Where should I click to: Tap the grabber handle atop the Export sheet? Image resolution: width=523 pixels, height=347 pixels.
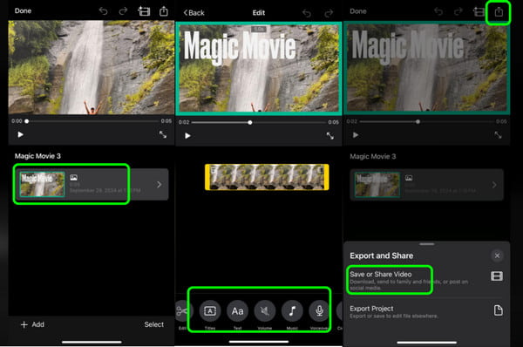(427, 244)
